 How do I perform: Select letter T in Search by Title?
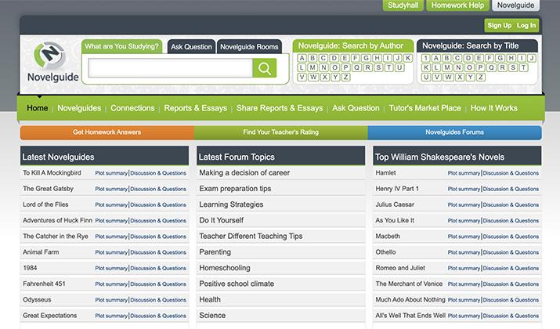pyautogui.click(x=524, y=67)
